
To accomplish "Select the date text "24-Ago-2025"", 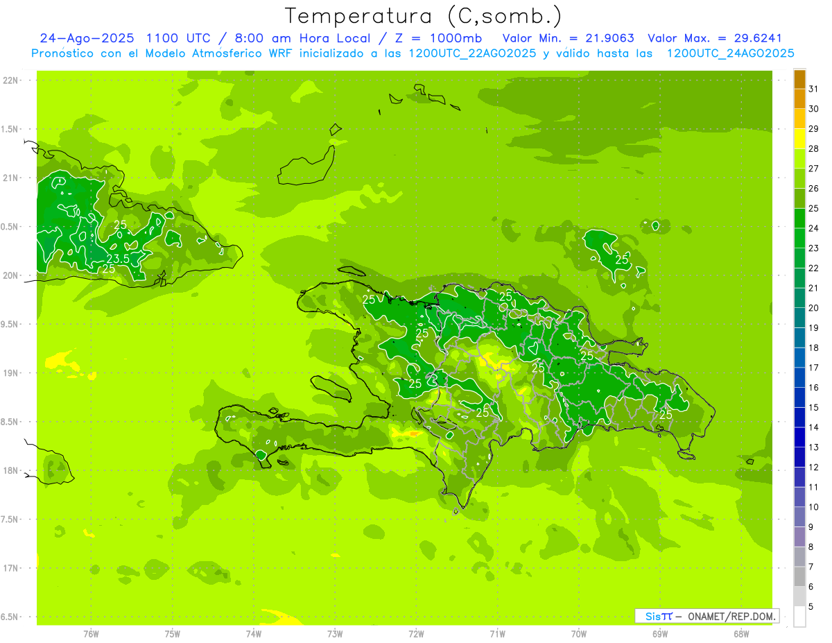I will pyautogui.click(x=87, y=38).
